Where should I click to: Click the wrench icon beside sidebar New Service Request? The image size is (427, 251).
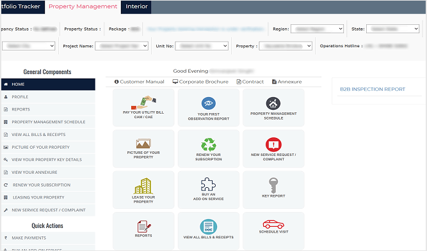6,210
